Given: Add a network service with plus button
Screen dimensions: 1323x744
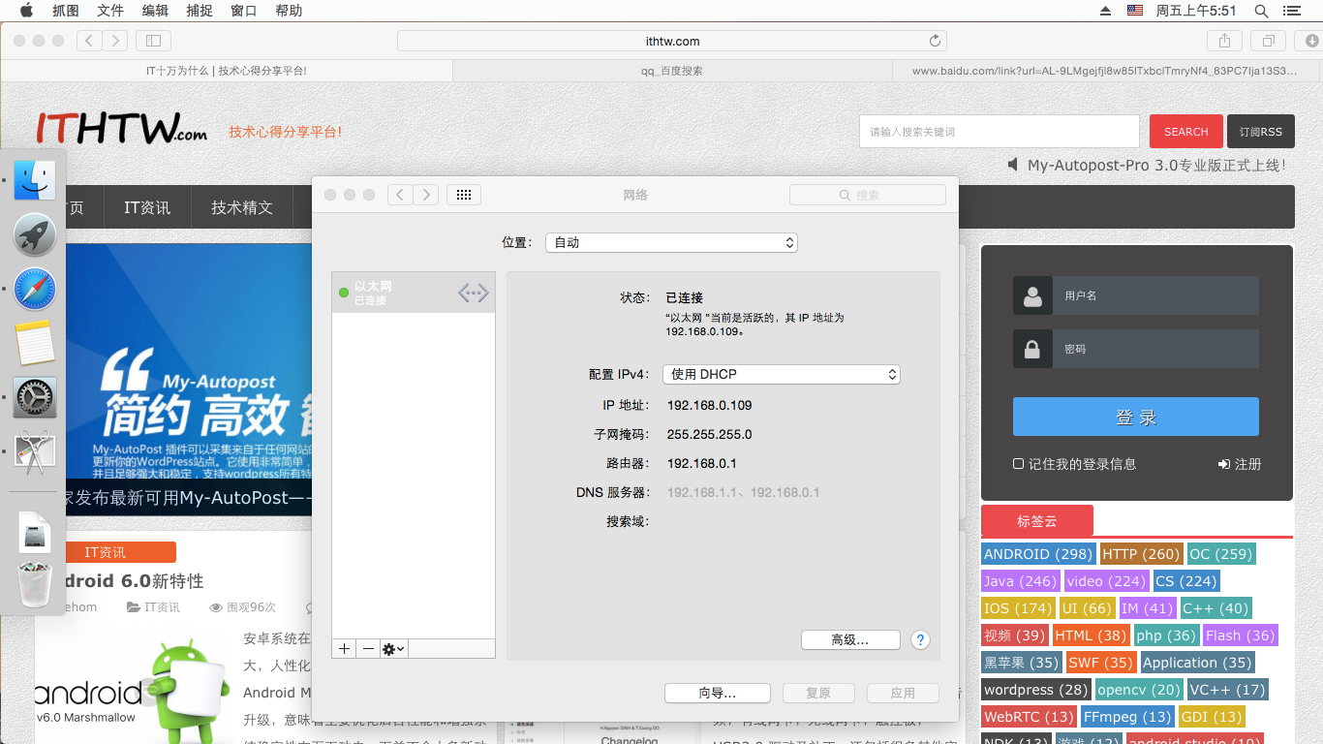Looking at the screenshot, I should point(344,649).
